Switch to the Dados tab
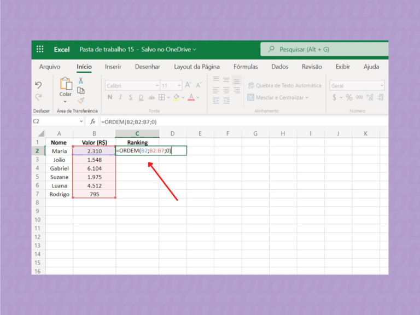Screen dimensions: 420x315 tap(280, 67)
